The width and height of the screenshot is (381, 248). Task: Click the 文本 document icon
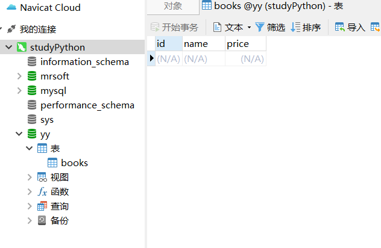coord(217,27)
